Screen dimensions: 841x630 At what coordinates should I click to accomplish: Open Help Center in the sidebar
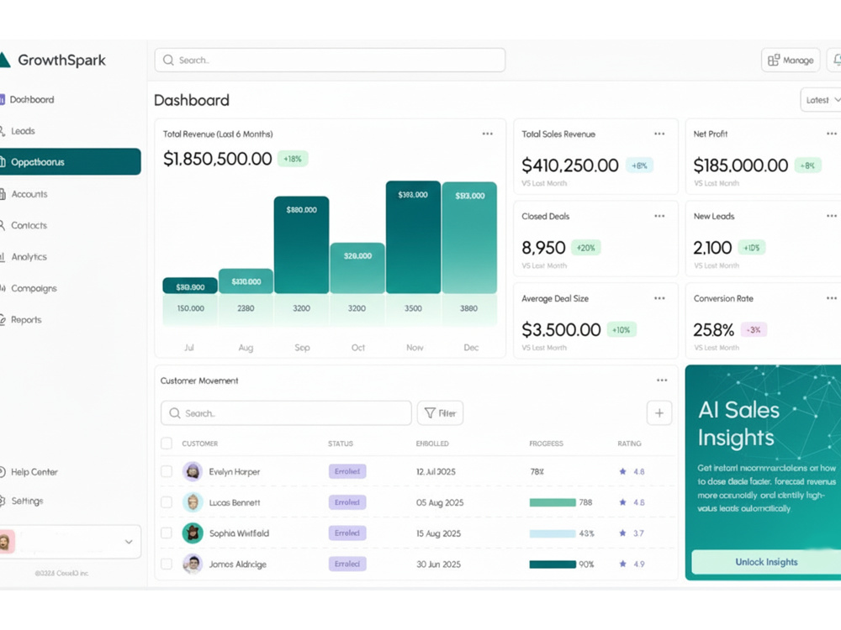click(29, 472)
